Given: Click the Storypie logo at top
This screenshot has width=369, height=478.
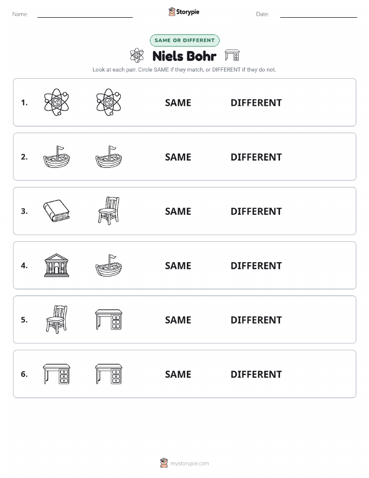Looking at the screenshot, I should [184, 12].
